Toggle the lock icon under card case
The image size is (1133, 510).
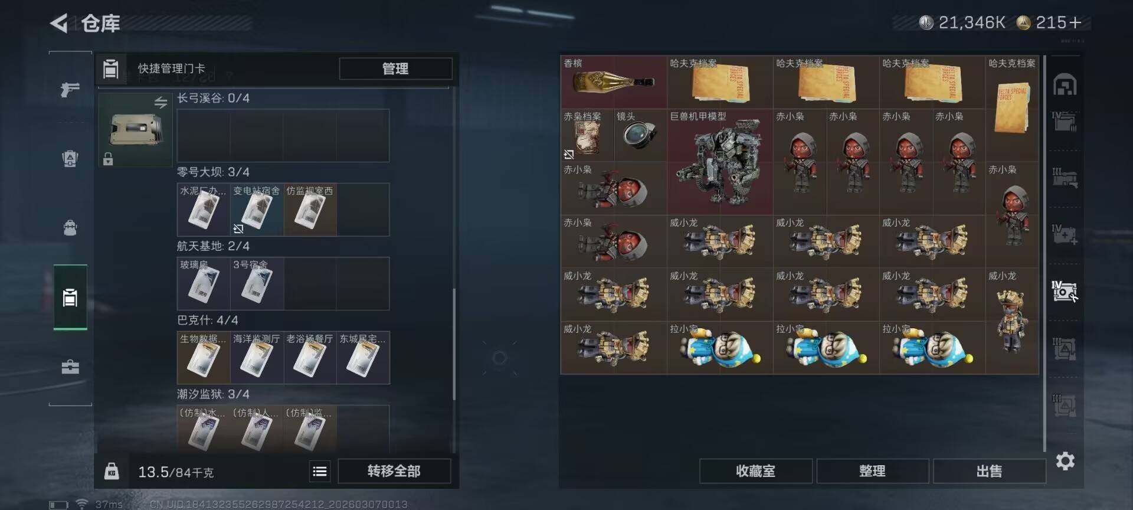pos(108,159)
